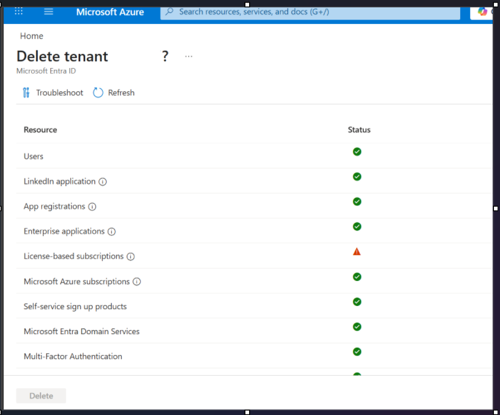Click License-based subscriptions row label

point(73,256)
